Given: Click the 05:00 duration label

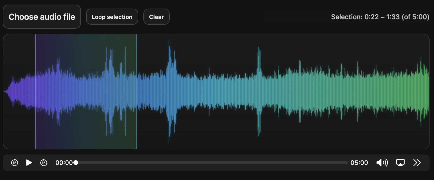Looking at the screenshot, I should [359, 163].
